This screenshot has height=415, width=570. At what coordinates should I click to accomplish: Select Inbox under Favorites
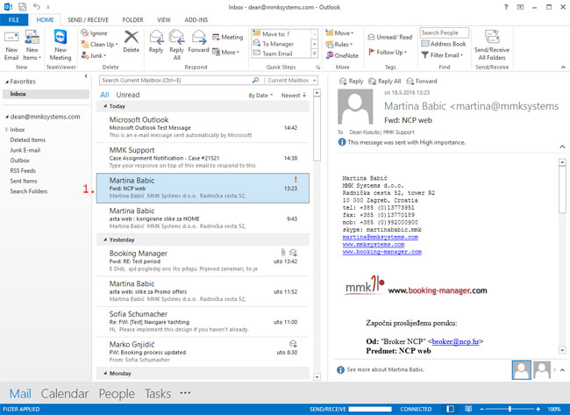pyautogui.click(x=46, y=94)
